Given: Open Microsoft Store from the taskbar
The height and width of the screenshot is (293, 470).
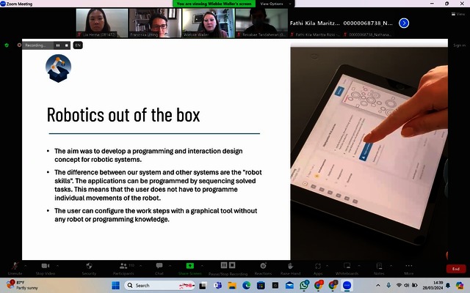Looking at the screenshot, I should click(x=261, y=286).
